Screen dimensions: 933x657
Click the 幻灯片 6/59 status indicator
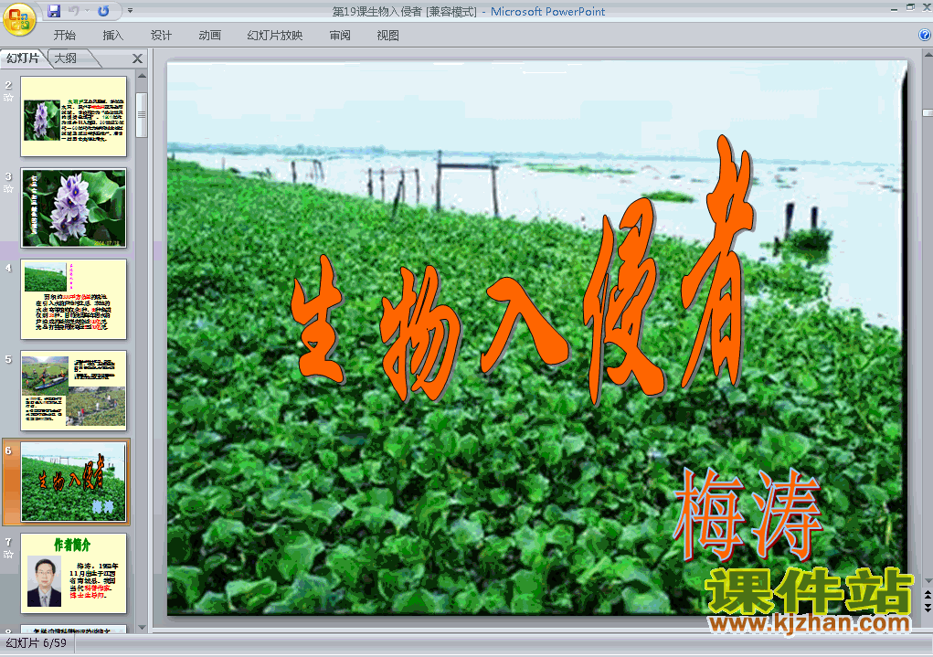click(37, 643)
